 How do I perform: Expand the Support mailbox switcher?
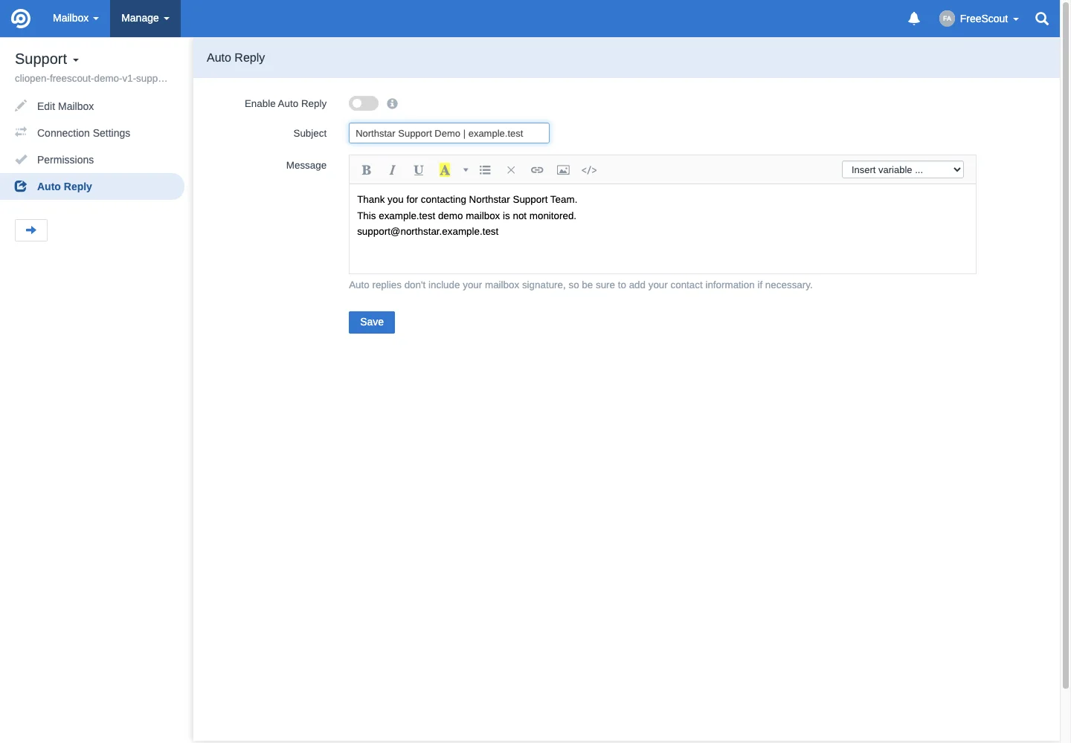click(47, 59)
